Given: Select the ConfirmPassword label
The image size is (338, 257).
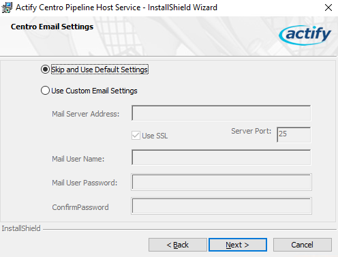Looking at the screenshot, I should coord(80,207).
